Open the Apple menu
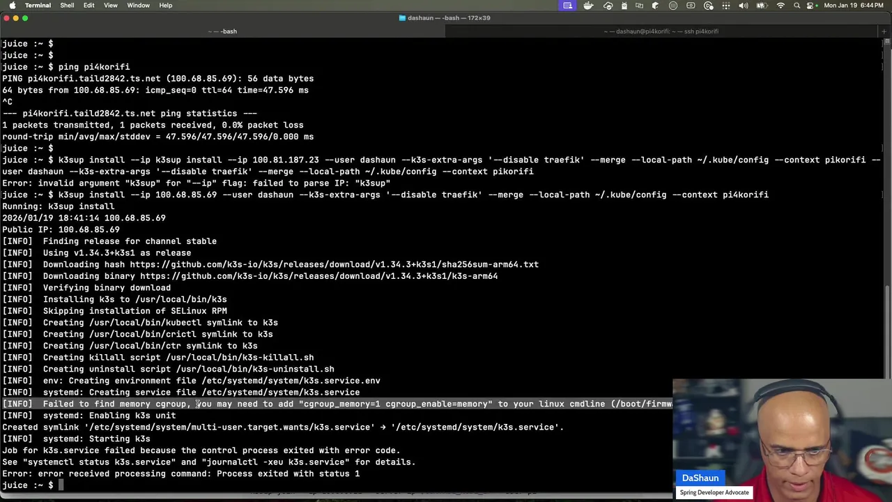Image resolution: width=892 pixels, height=502 pixels. [x=13, y=6]
